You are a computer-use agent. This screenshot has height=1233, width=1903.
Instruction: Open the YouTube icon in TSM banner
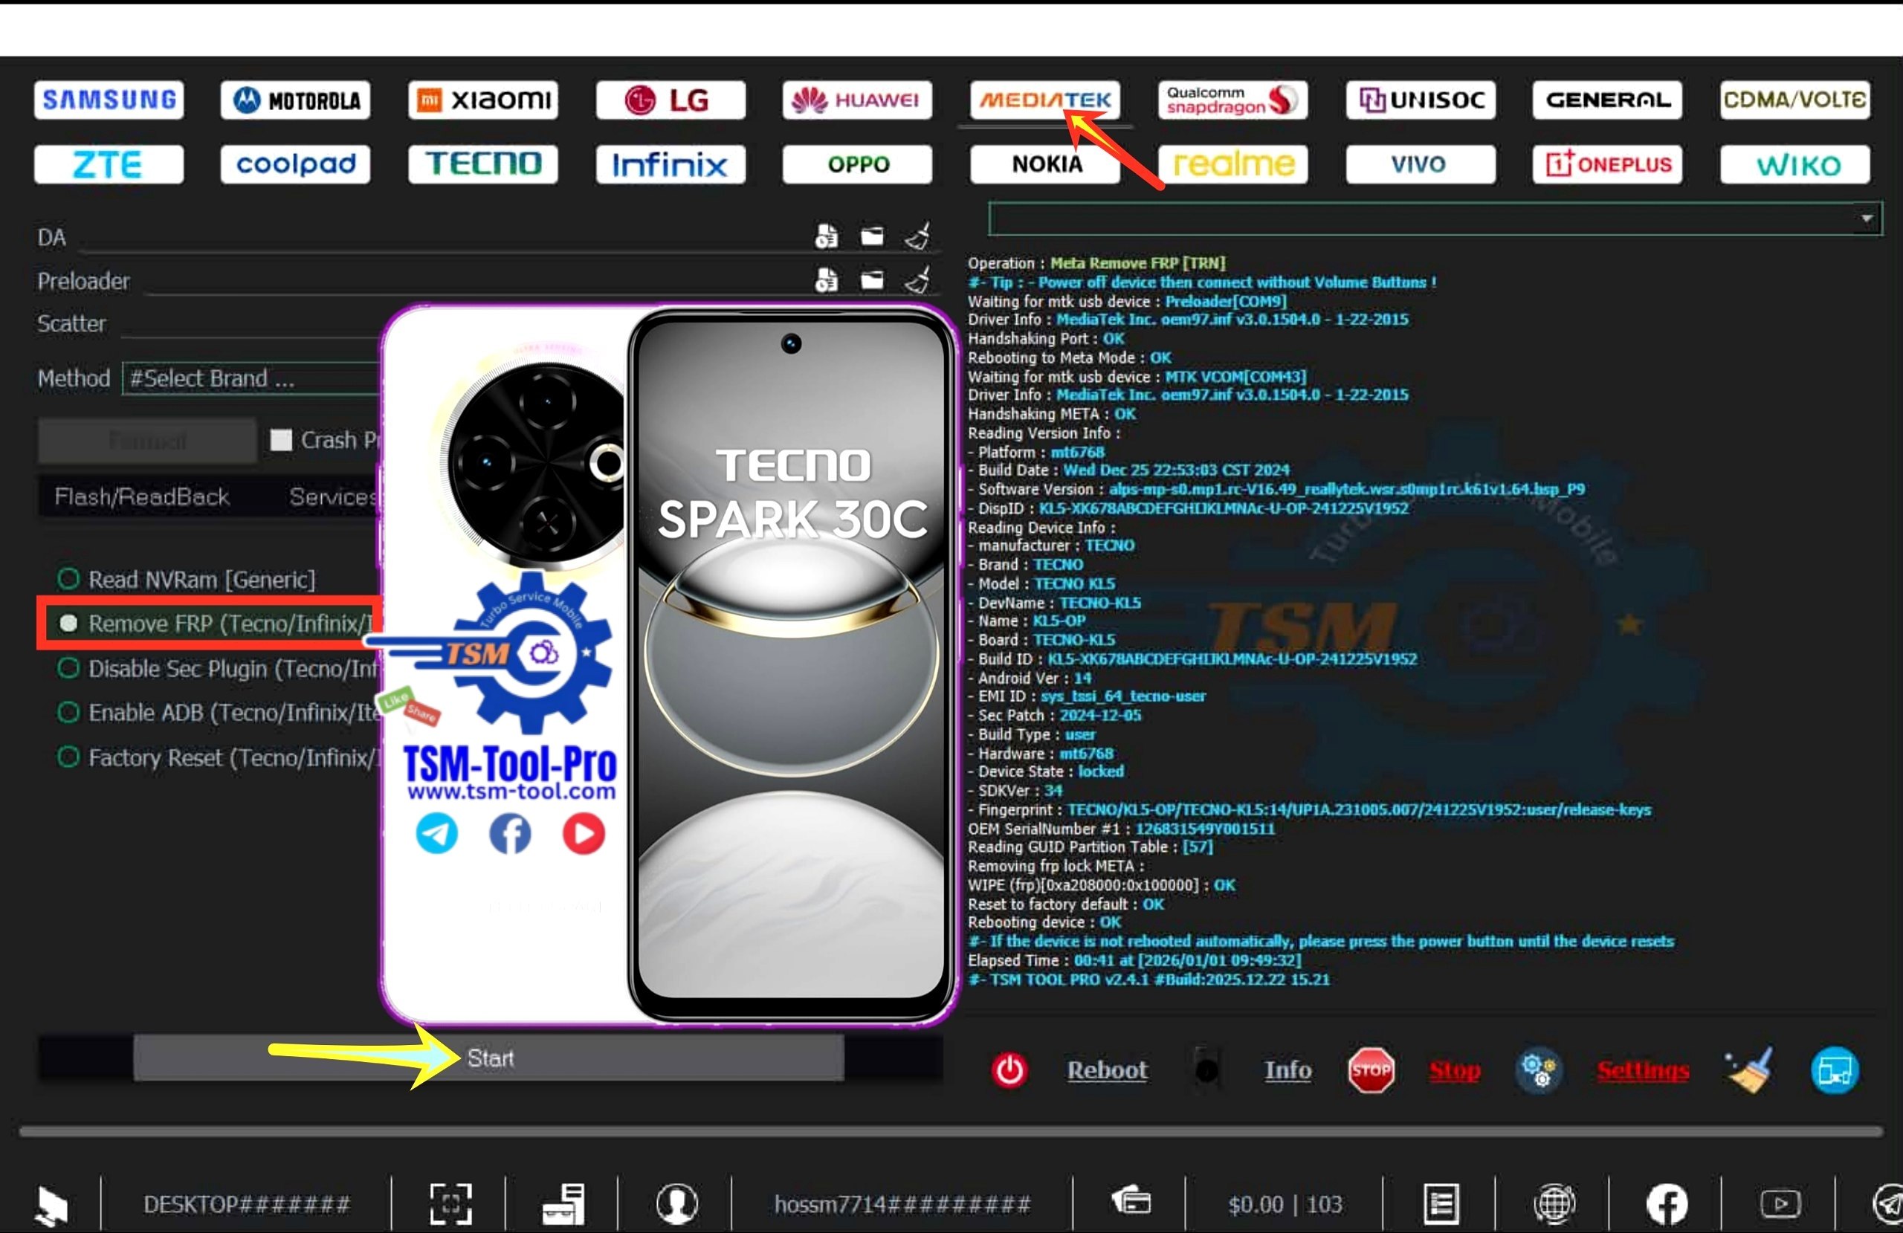point(584,833)
